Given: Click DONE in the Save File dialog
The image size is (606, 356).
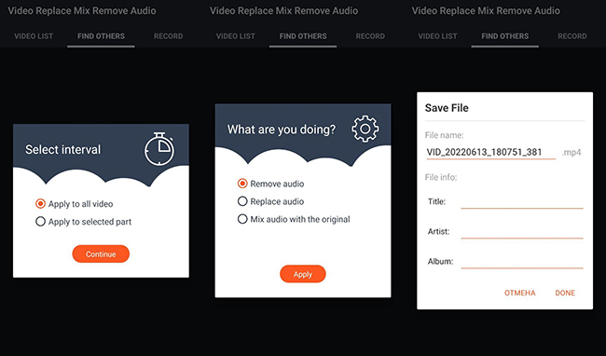Looking at the screenshot, I should tap(565, 293).
